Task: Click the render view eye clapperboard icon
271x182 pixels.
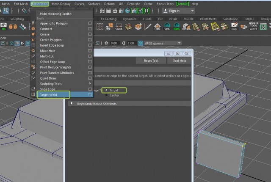Action: click(102, 11)
